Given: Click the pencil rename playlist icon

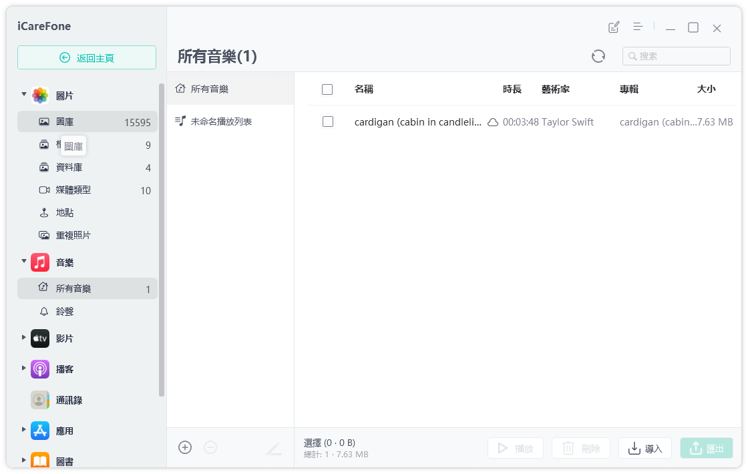Looking at the screenshot, I should [274, 448].
